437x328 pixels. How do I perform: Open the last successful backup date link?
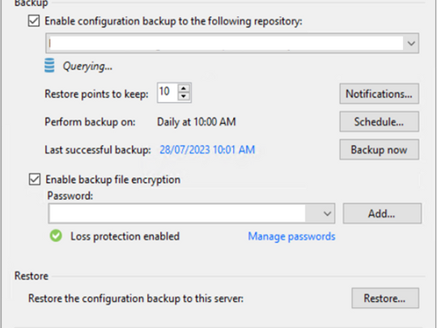point(207,150)
